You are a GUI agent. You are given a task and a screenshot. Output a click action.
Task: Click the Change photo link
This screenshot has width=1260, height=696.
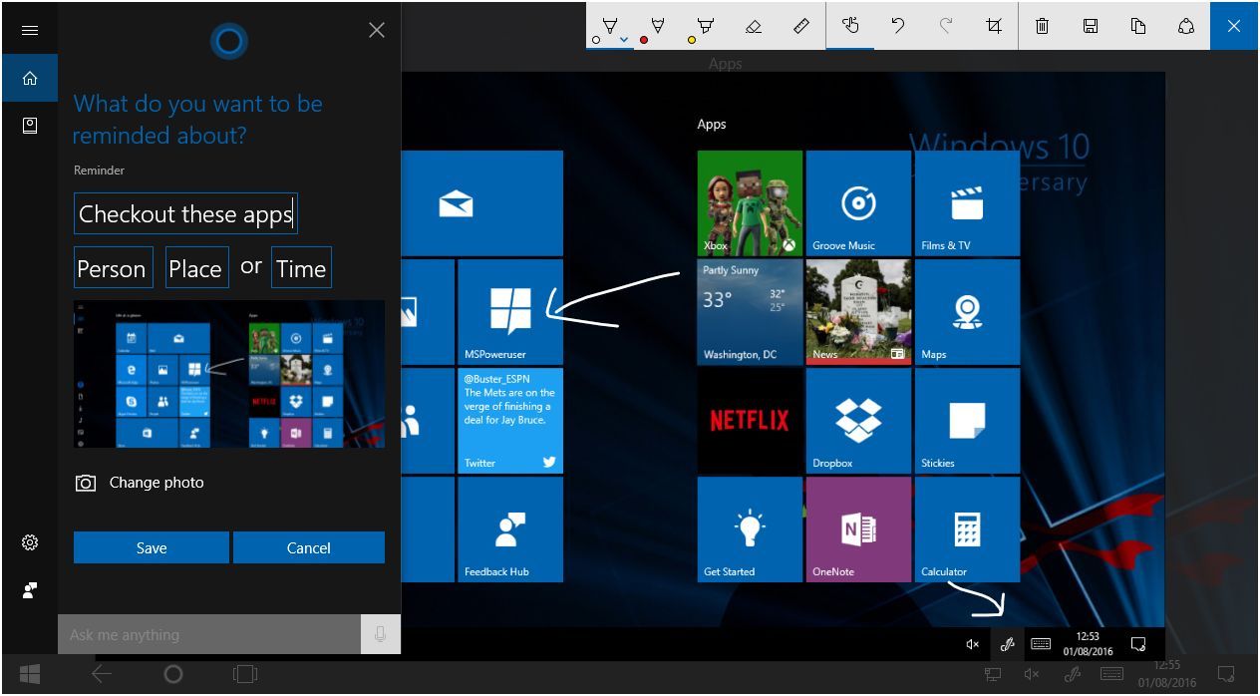tap(156, 483)
